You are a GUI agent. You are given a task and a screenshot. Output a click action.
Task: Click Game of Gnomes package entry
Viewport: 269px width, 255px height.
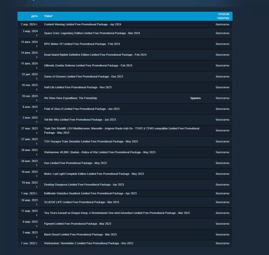84,76
